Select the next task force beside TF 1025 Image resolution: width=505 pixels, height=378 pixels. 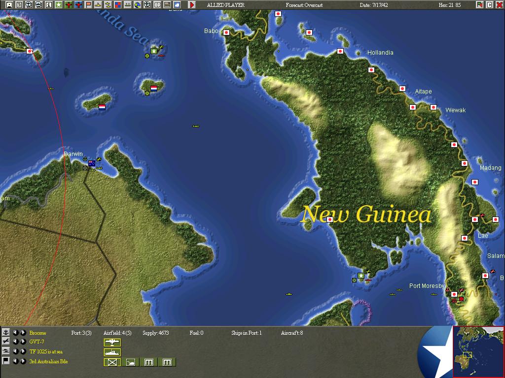click(x=23, y=351)
